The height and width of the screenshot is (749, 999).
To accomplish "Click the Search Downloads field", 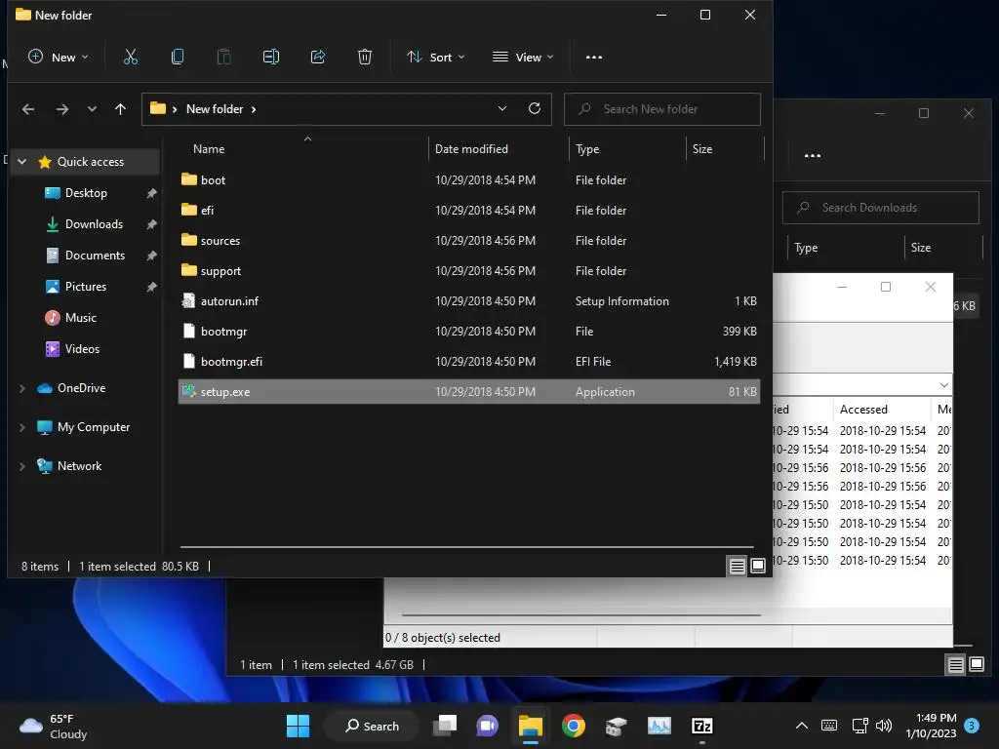I will click(x=881, y=208).
